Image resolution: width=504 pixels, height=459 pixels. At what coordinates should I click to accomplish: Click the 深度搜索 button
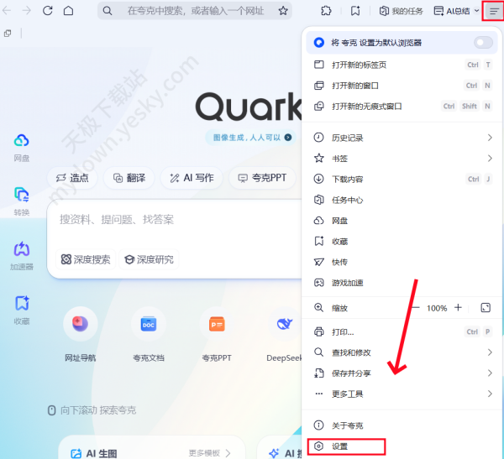click(86, 259)
